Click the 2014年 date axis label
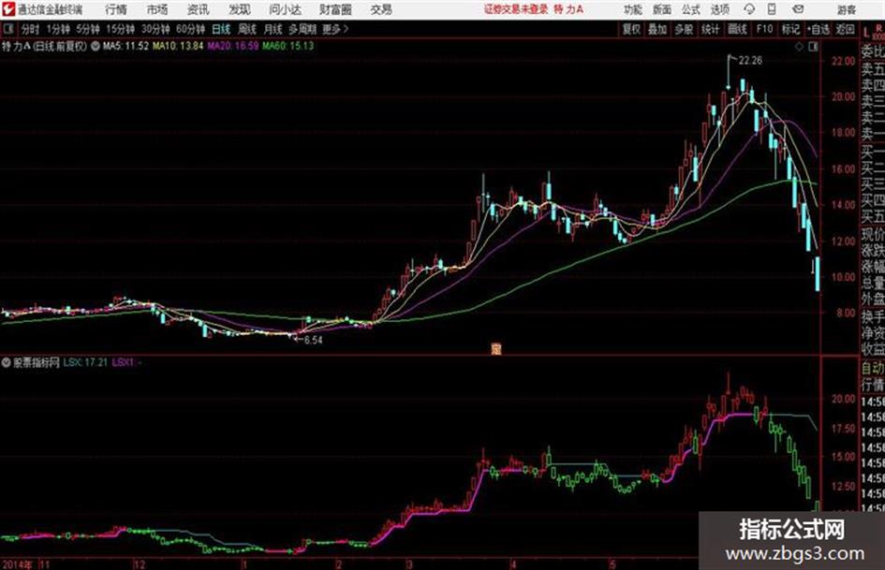The height and width of the screenshot is (570, 885). [x=18, y=564]
